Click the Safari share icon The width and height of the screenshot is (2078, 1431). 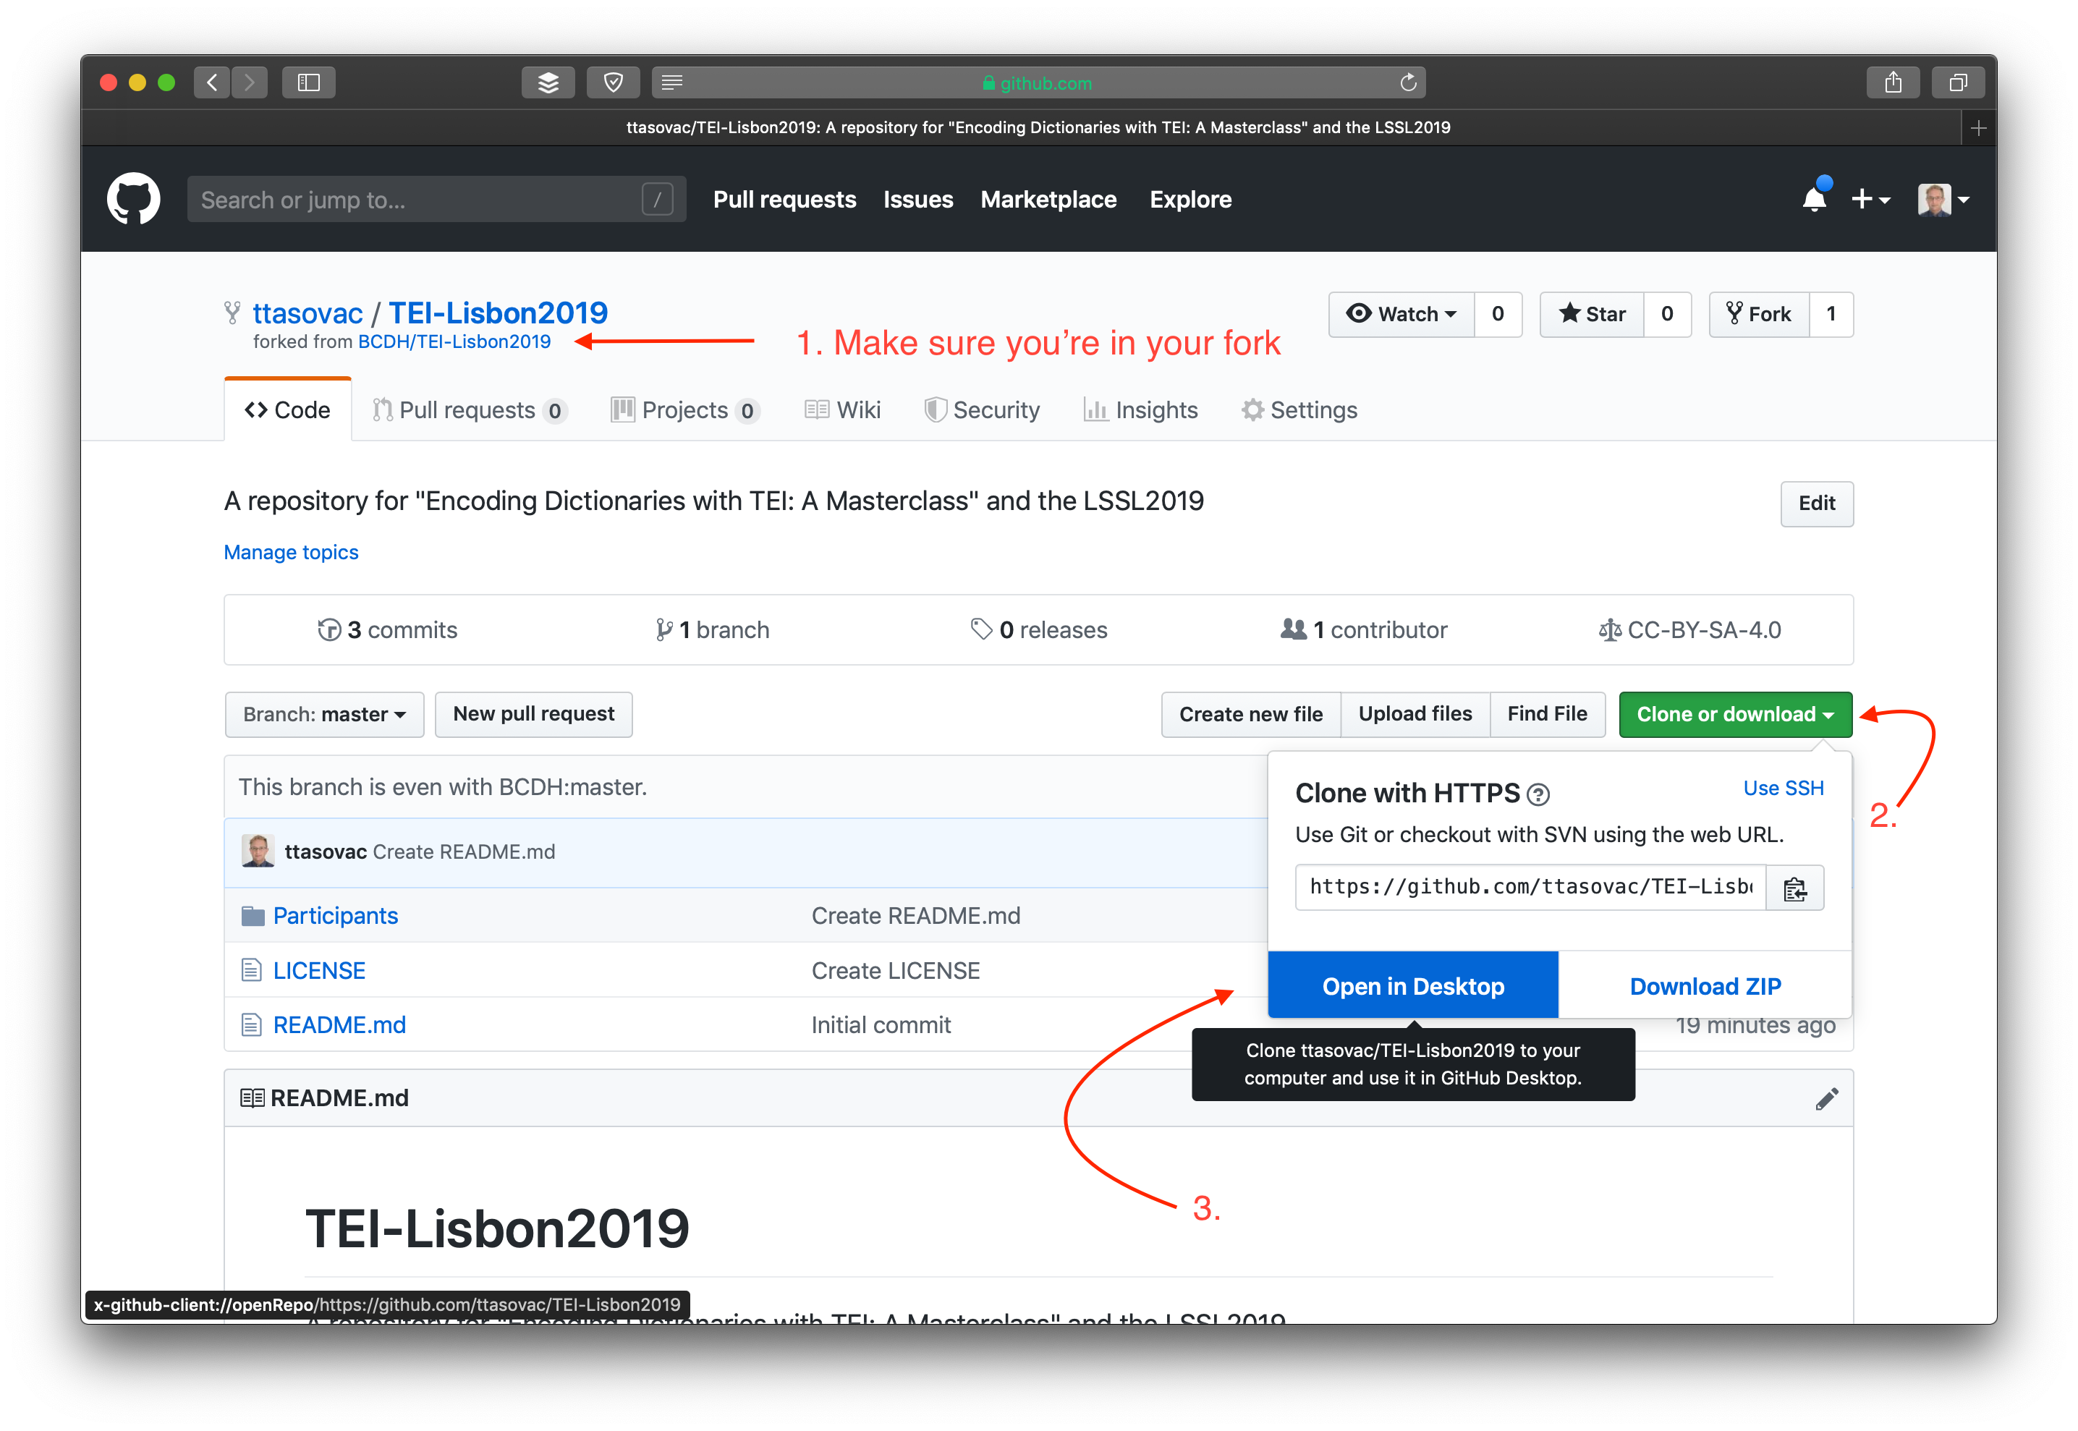coord(1893,82)
